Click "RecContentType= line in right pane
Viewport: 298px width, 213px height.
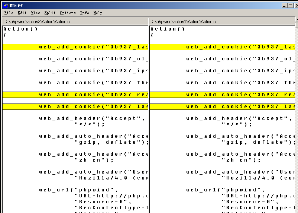pos(259,208)
